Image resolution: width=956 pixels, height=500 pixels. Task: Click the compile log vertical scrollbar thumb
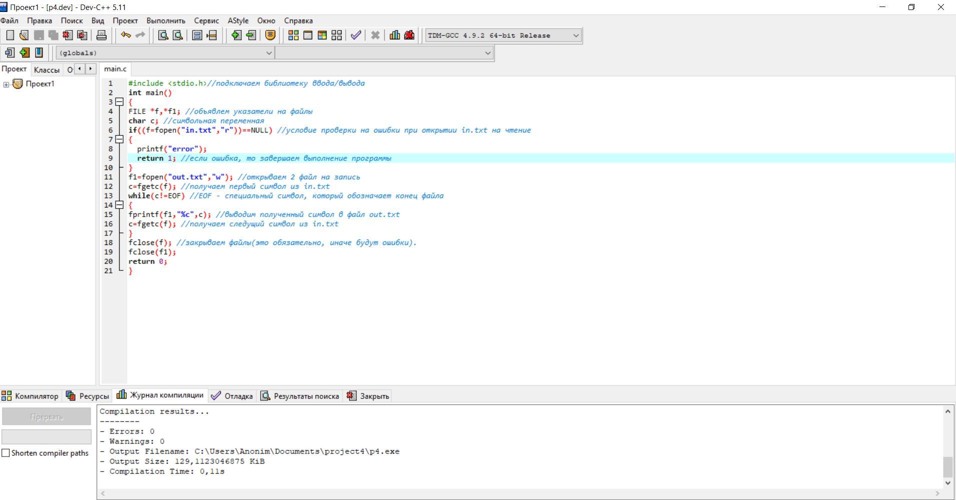947,466
